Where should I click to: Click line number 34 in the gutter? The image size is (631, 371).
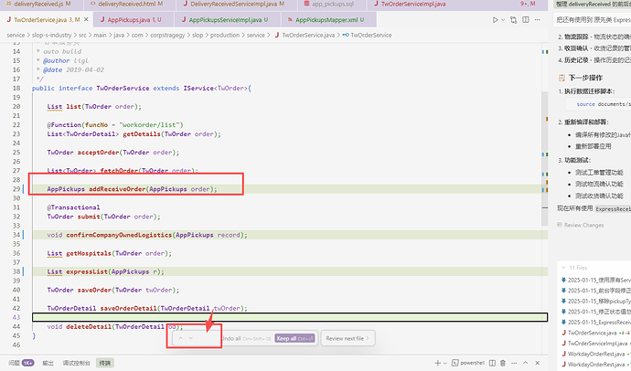tap(16, 235)
